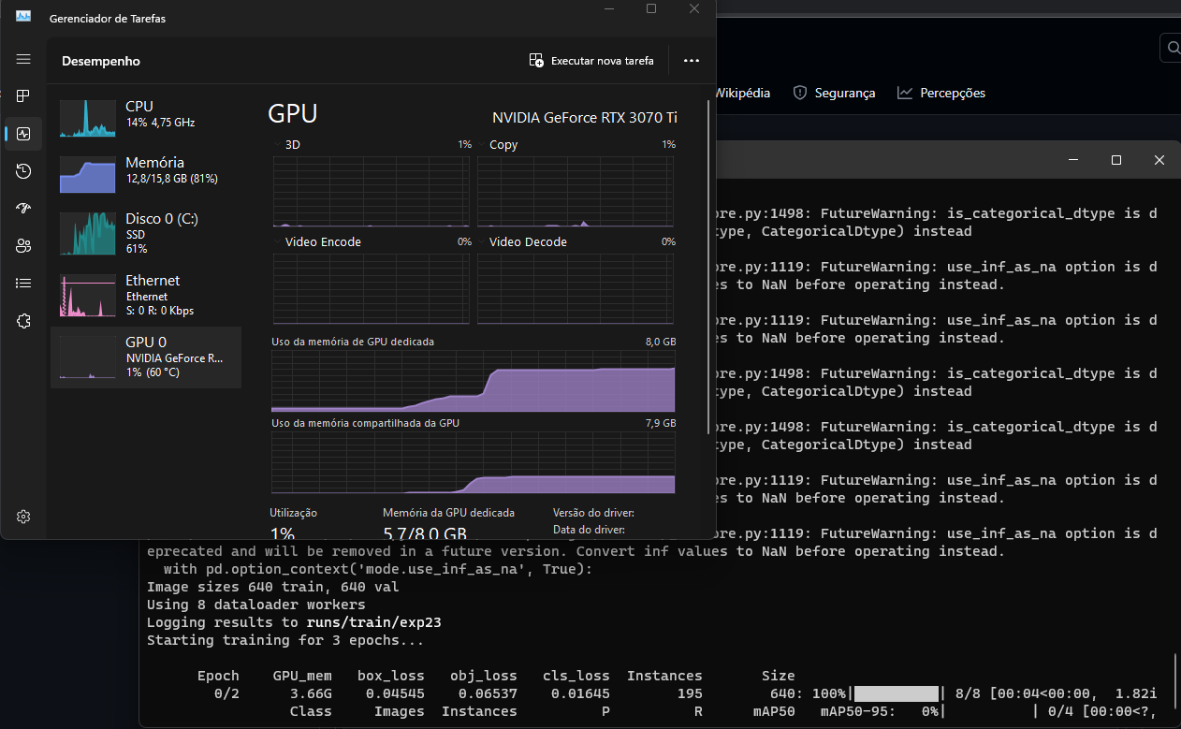Open the Percepções insights icon
1181x729 pixels.
[904, 93]
